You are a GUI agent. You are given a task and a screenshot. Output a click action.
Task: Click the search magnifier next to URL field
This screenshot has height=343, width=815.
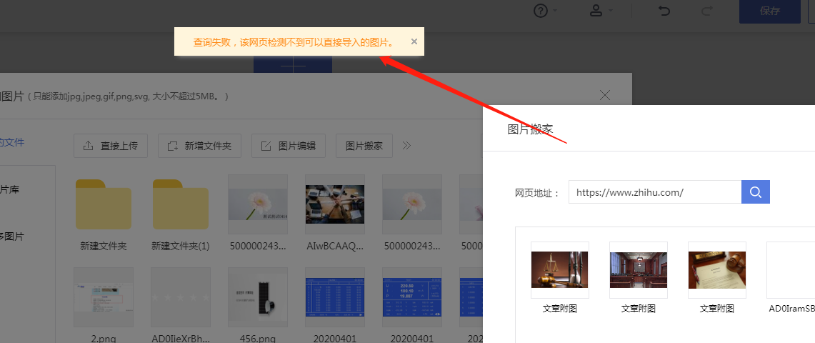756,192
